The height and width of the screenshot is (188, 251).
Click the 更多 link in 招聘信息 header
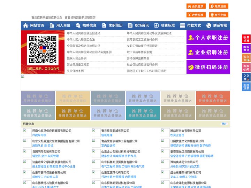(x=225, y=124)
